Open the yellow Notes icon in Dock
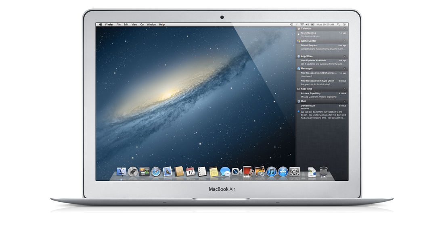The width and height of the screenshot is (444, 228). pos(214,172)
